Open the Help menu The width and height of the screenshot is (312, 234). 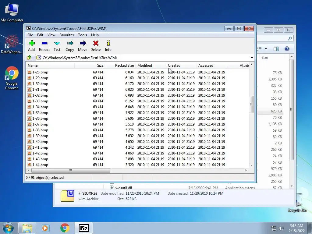tap(95, 35)
